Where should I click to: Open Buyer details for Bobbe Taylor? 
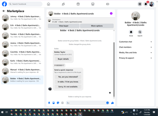tap(63, 59)
